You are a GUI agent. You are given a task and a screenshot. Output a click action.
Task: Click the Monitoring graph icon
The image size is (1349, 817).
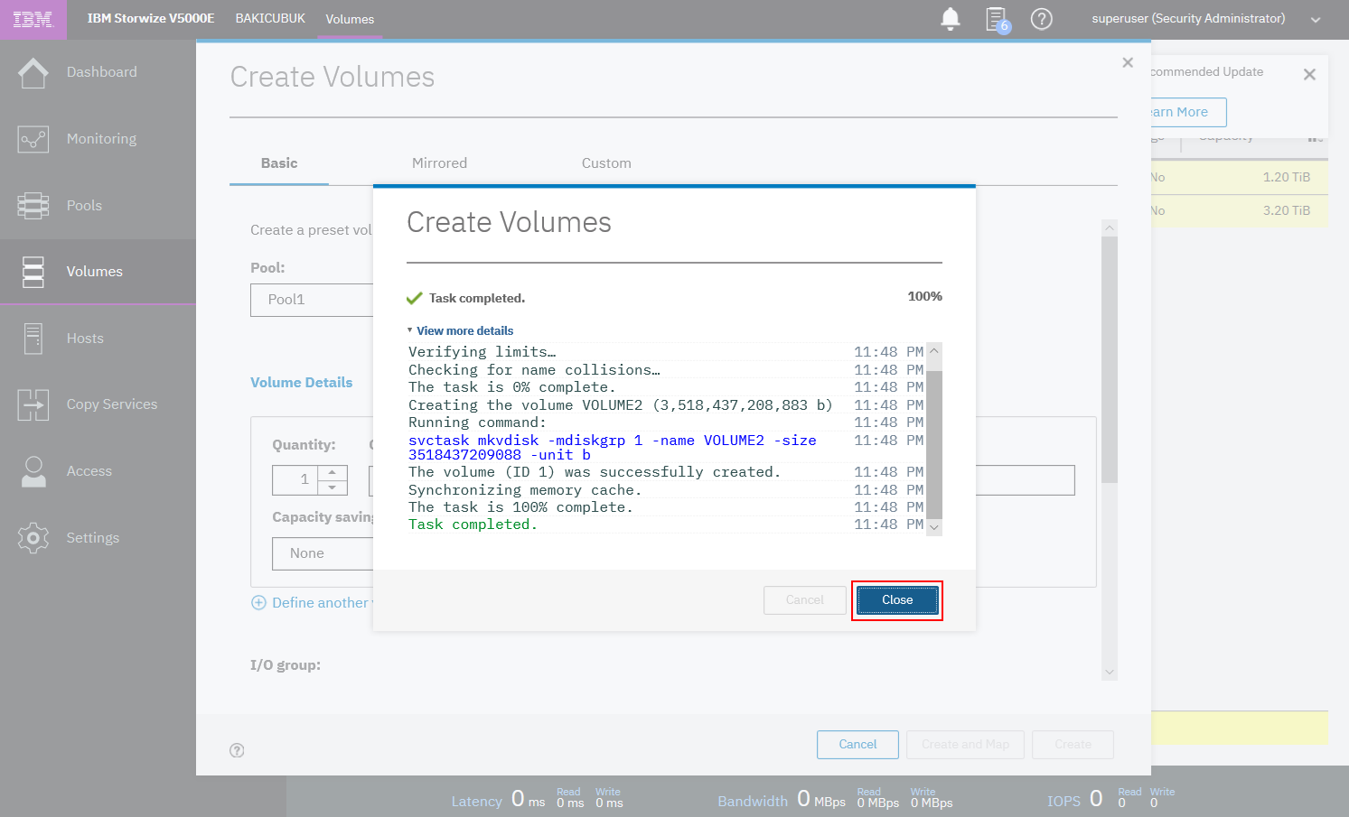pyautogui.click(x=33, y=139)
